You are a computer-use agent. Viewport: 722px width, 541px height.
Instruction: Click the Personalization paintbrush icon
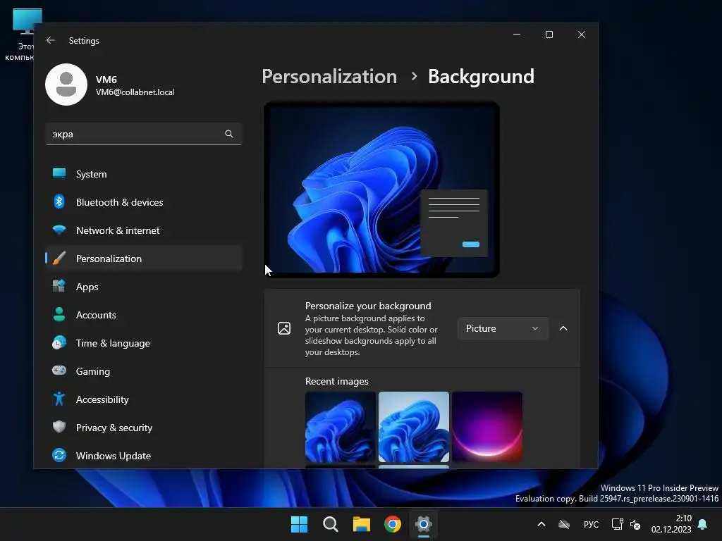point(59,258)
